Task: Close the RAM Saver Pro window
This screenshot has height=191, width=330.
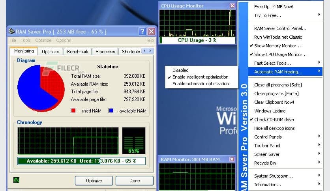Action: [x=151, y=32]
